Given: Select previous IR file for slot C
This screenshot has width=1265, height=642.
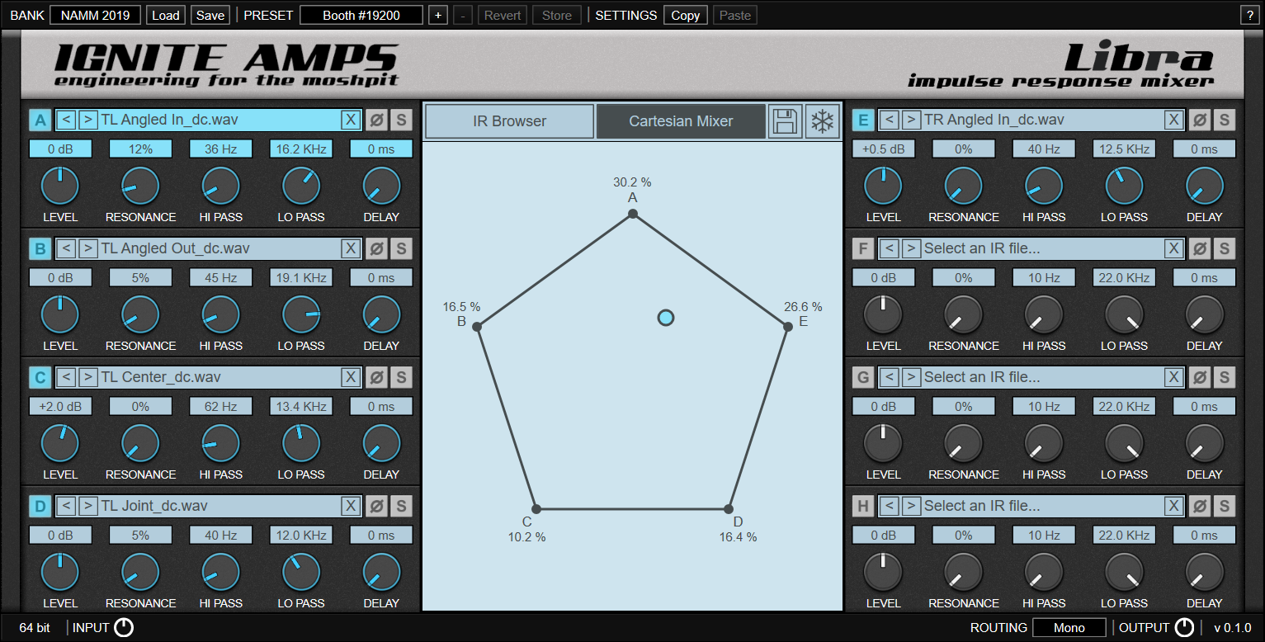Looking at the screenshot, I should pos(67,377).
